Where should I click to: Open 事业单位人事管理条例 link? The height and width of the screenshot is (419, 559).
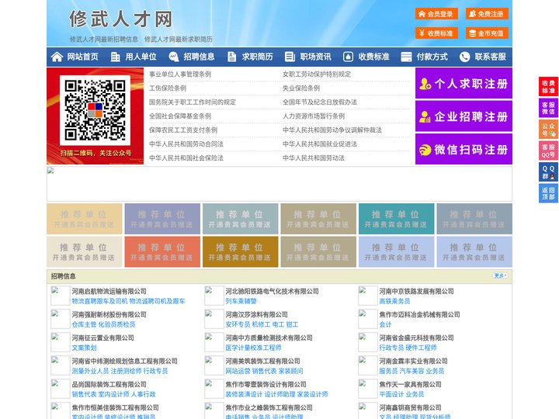[x=180, y=74]
